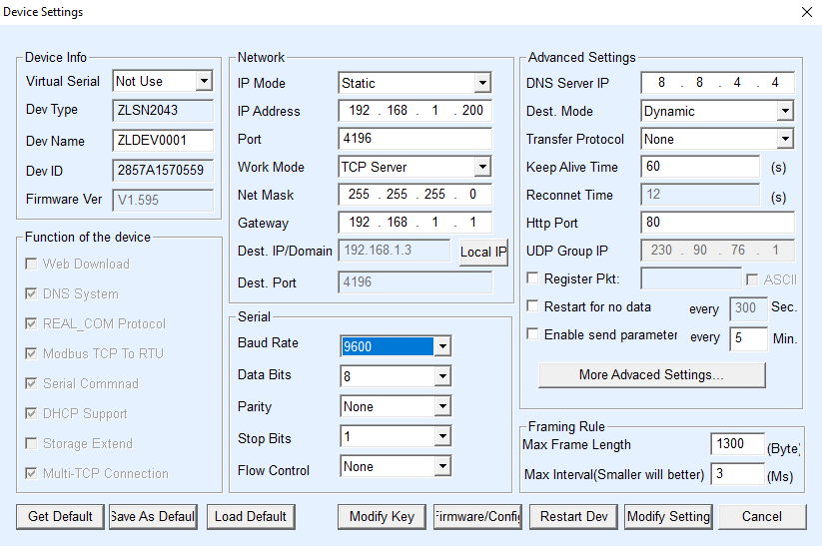Image resolution: width=822 pixels, height=546 pixels.
Task: Expand the Dest. Mode dropdown
Action: pyautogui.click(x=785, y=111)
